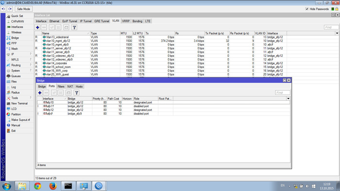The width and height of the screenshot is (340, 191).
Task: Click the Redo arrow in top toolbar
Action: tap(10, 9)
